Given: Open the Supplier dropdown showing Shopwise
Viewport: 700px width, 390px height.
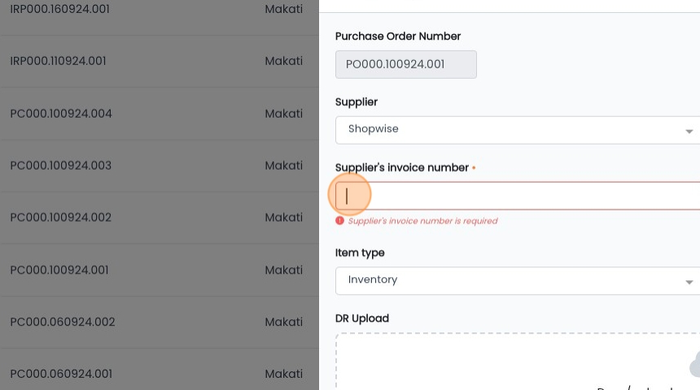Looking at the screenshot, I should coord(518,130).
